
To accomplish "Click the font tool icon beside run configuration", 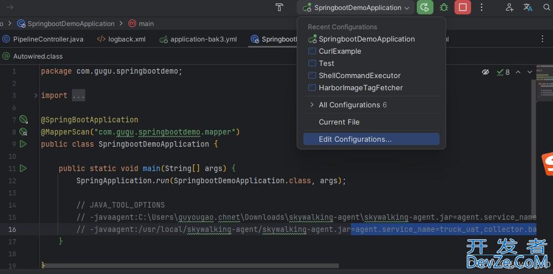I will tap(280, 7).
